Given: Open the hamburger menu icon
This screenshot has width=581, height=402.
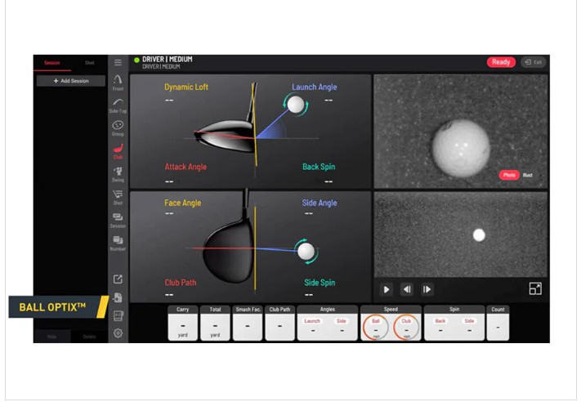Looking at the screenshot, I should (x=118, y=63).
